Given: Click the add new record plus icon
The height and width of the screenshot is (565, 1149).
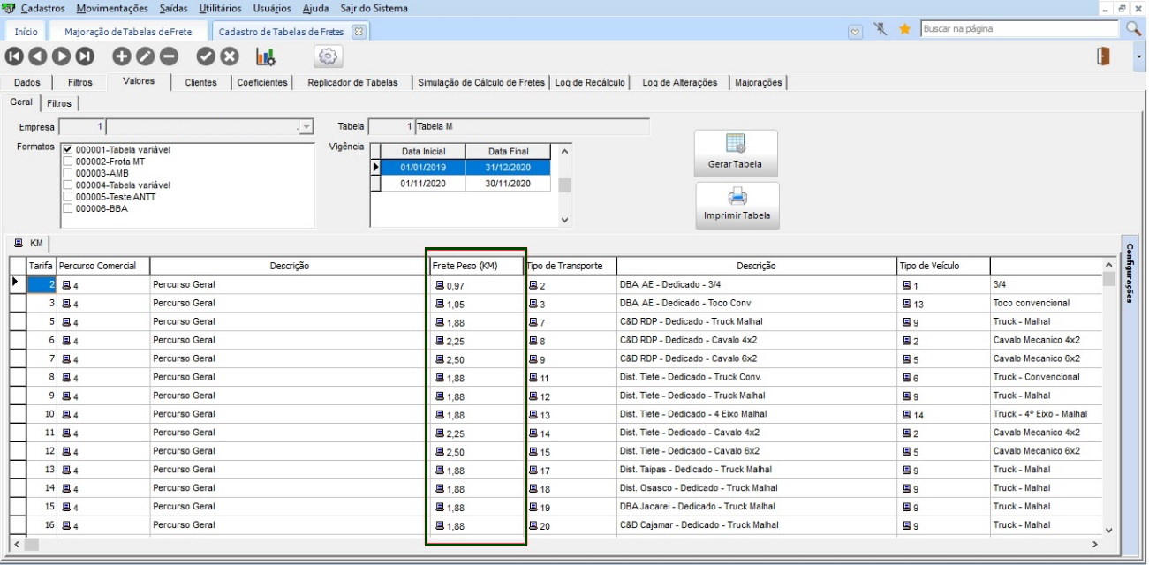Looking at the screenshot, I should pos(121,56).
